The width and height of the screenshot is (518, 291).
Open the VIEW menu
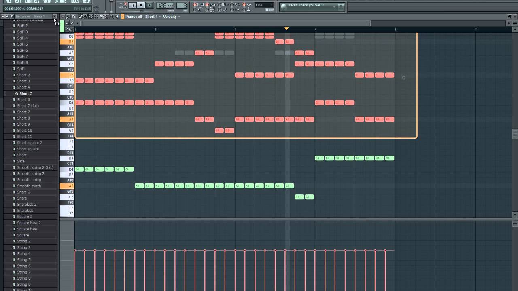click(x=47, y=2)
